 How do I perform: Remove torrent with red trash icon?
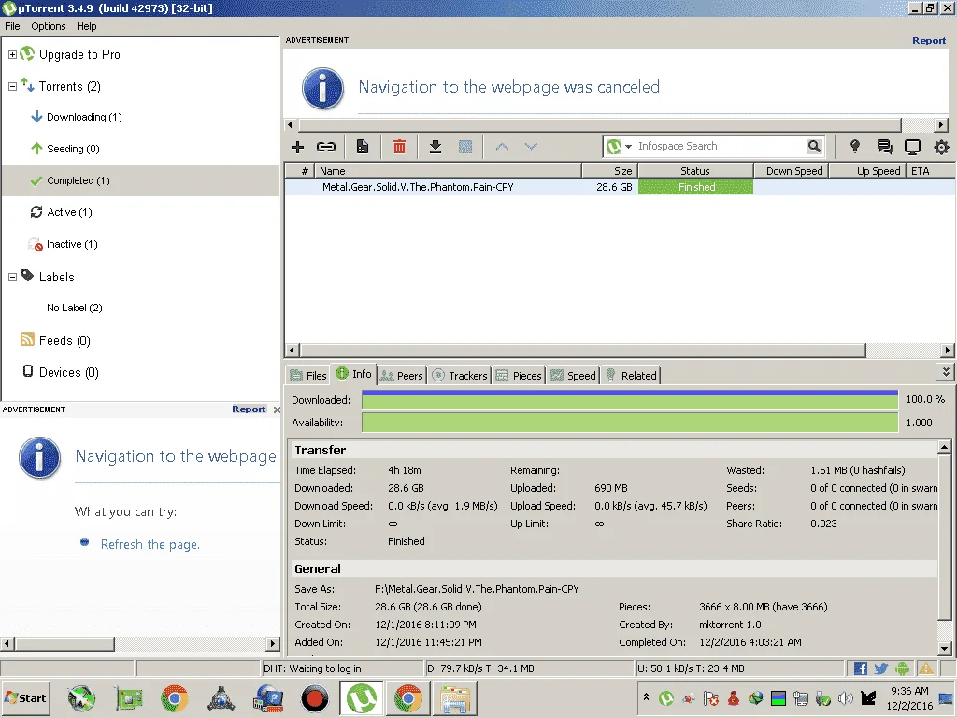[399, 147]
